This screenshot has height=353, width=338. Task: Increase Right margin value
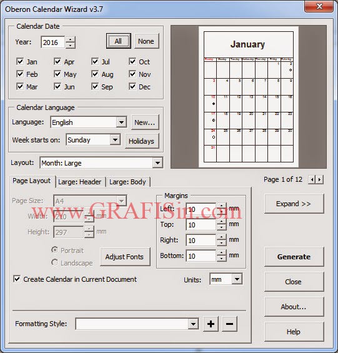tap(222, 237)
